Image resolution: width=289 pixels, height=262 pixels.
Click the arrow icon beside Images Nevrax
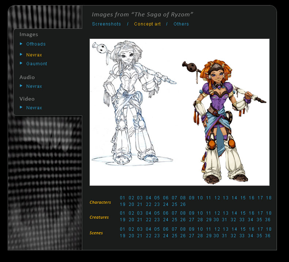(21, 54)
